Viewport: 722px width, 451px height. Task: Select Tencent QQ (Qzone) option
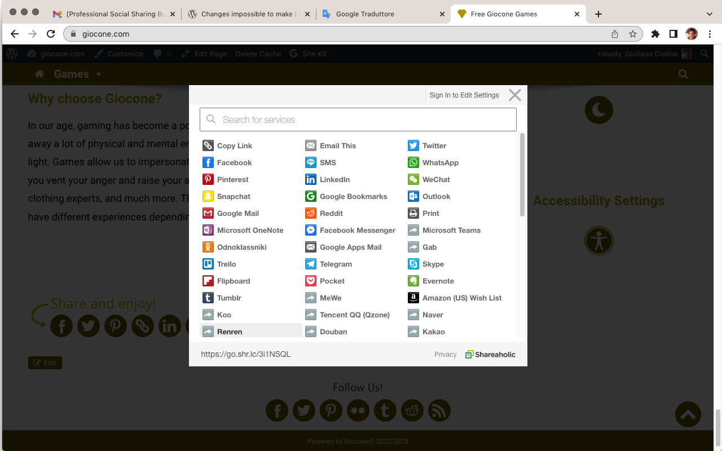coord(347,315)
